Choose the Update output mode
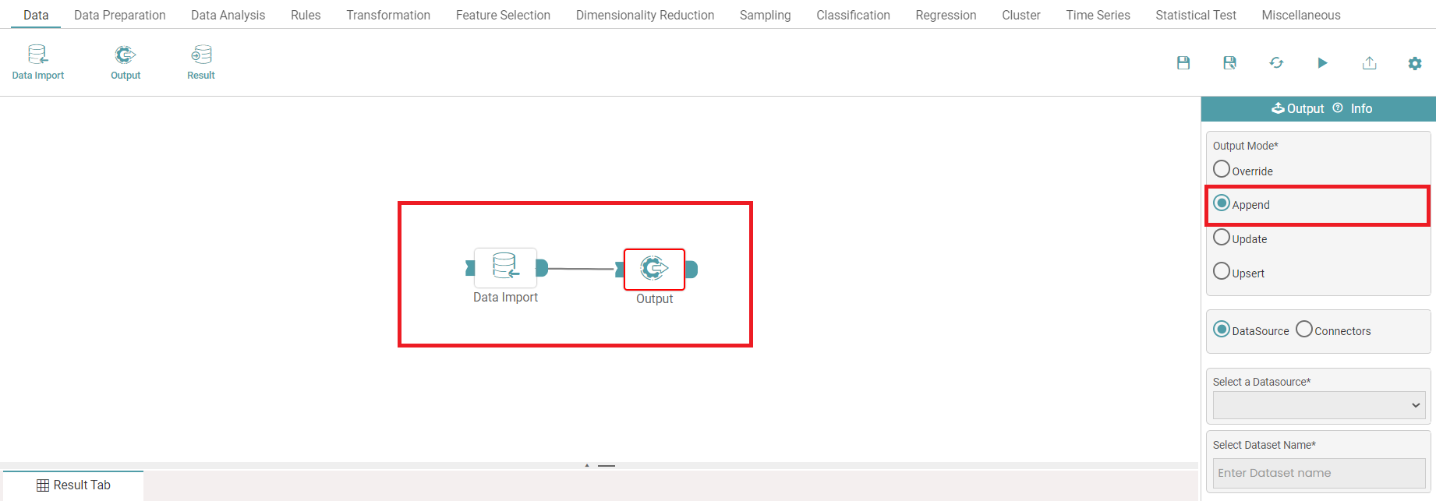 1222,238
